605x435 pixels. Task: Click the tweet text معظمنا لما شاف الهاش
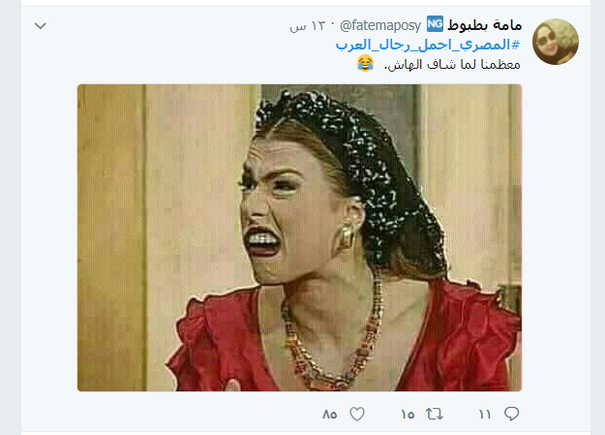pyautogui.click(x=452, y=64)
